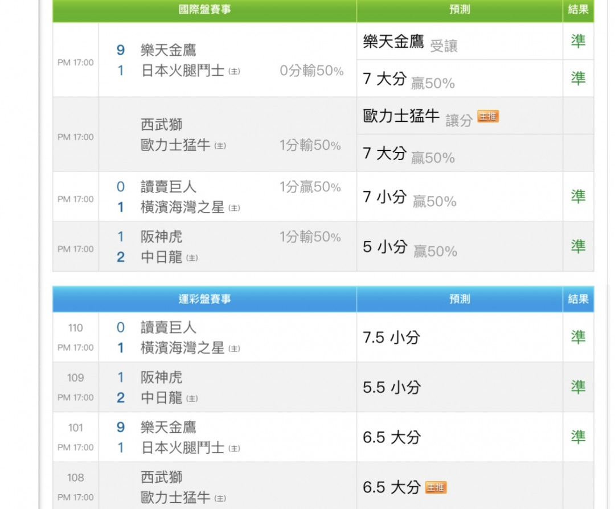
Task: Click match number 101 in 運彩盤賽事
Action: click(x=75, y=428)
